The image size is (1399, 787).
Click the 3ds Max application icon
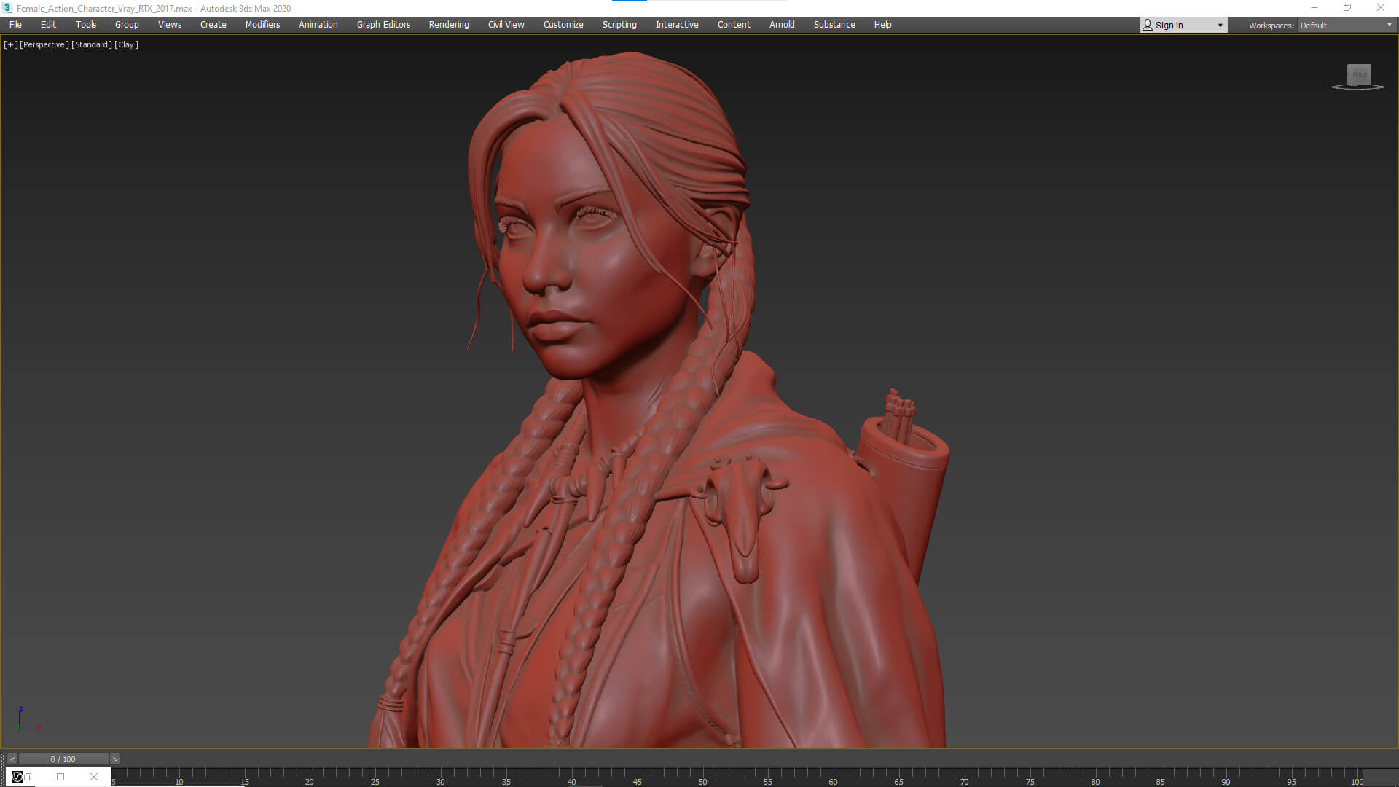pos(7,8)
